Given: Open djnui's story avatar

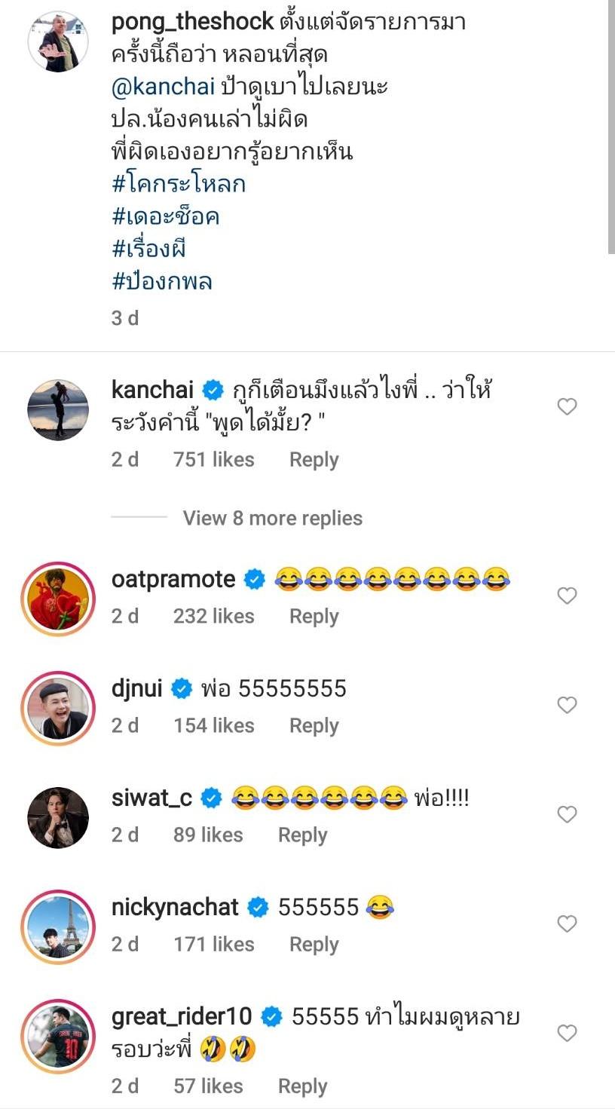Looking at the screenshot, I should coord(58,707).
